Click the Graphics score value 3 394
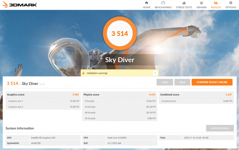This screenshot has height=150, width=239. tap(76, 94)
